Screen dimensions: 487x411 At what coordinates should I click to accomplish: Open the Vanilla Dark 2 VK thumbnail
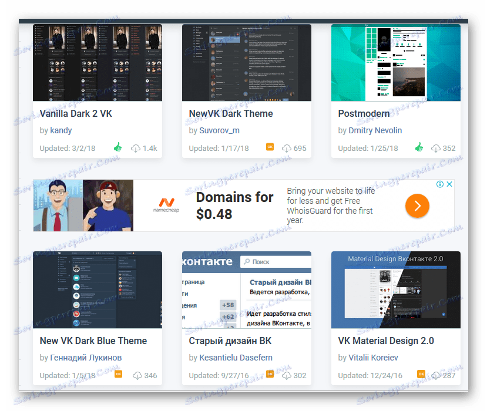coord(98,63)
